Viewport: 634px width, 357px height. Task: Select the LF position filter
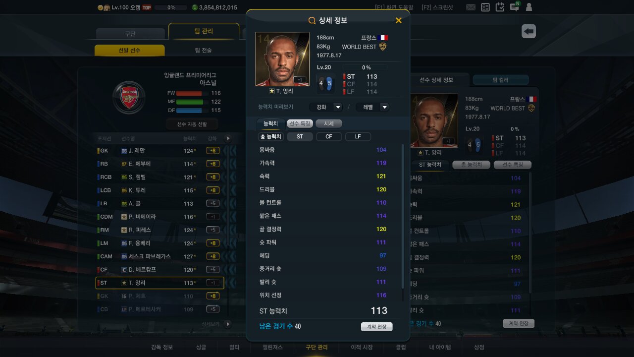[x=358, y=136]
